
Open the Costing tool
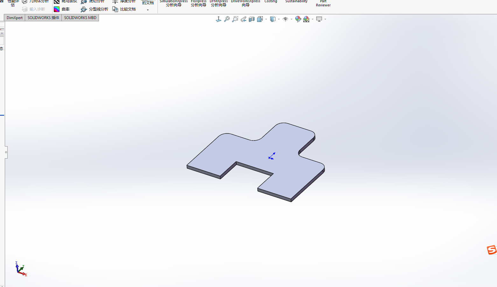(271, 2)
